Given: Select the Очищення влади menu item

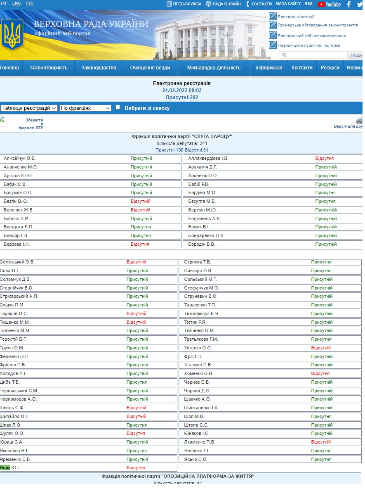Looking at the screenshot, I should pos(150,68).
